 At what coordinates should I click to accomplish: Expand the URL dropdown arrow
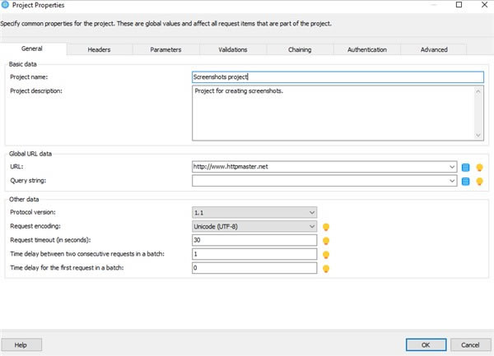tap(452, 167)
